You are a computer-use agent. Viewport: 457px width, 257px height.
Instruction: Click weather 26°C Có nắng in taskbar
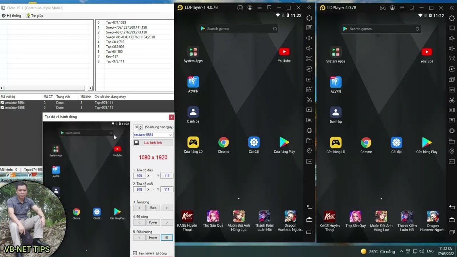tap(378, 251)
